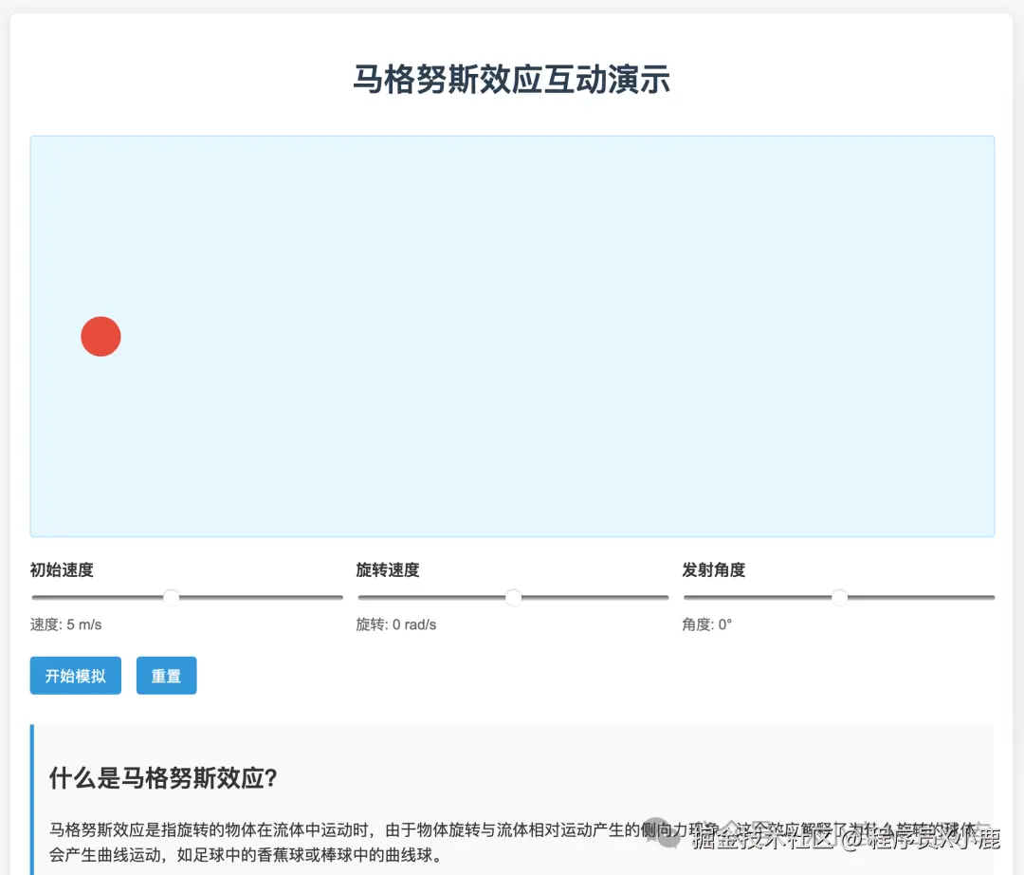This screenshot has width=1024, height=875.
Task: Click the 初始速度 slider label
Action: pos(62,569)
